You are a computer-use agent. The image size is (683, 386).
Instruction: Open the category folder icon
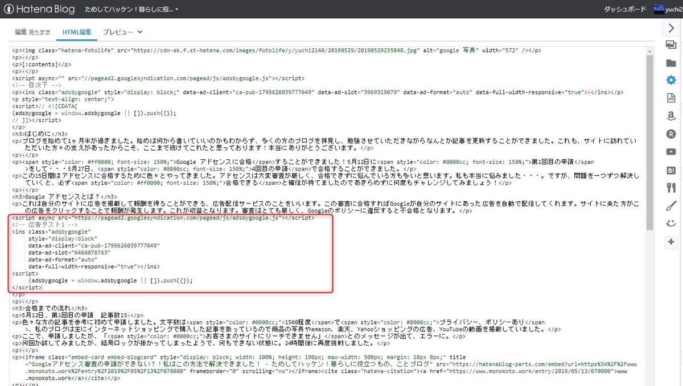tap(670, 63)
